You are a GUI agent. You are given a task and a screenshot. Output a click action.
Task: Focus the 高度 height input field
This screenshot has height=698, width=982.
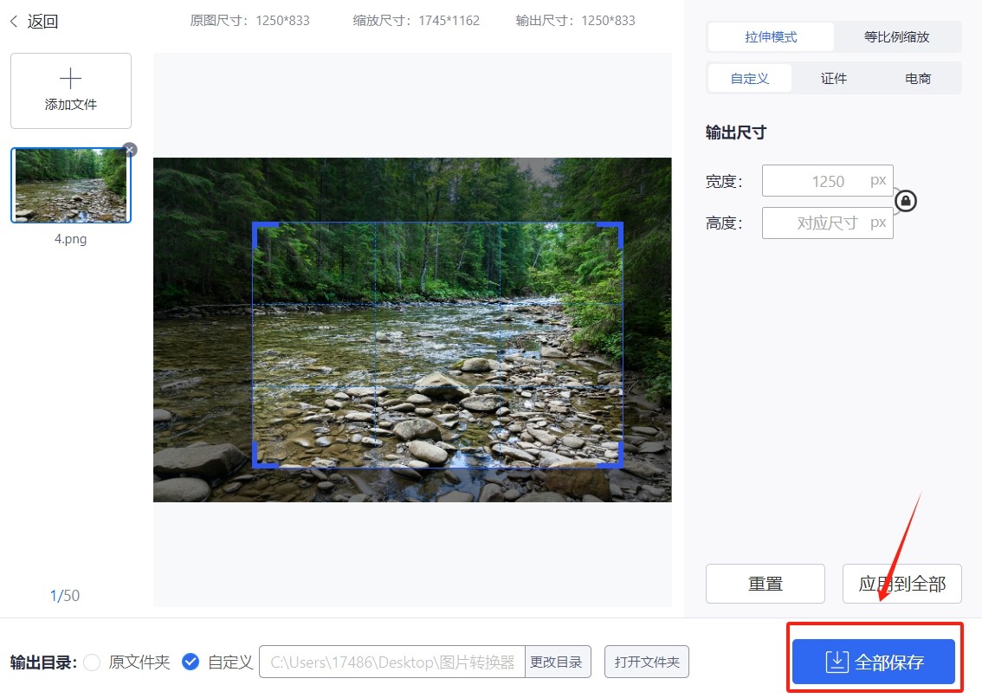click(818, 223)
